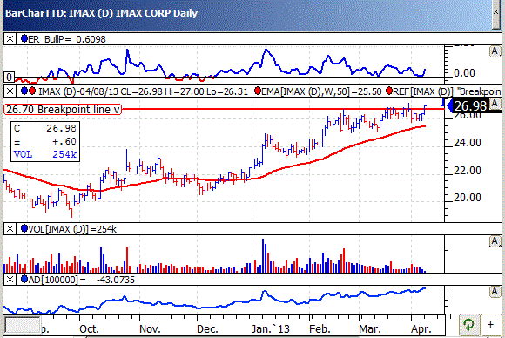Click the Mar. date axis label
Image resolution: width=505 pixels, height=338 pixels.
(370, 329)
